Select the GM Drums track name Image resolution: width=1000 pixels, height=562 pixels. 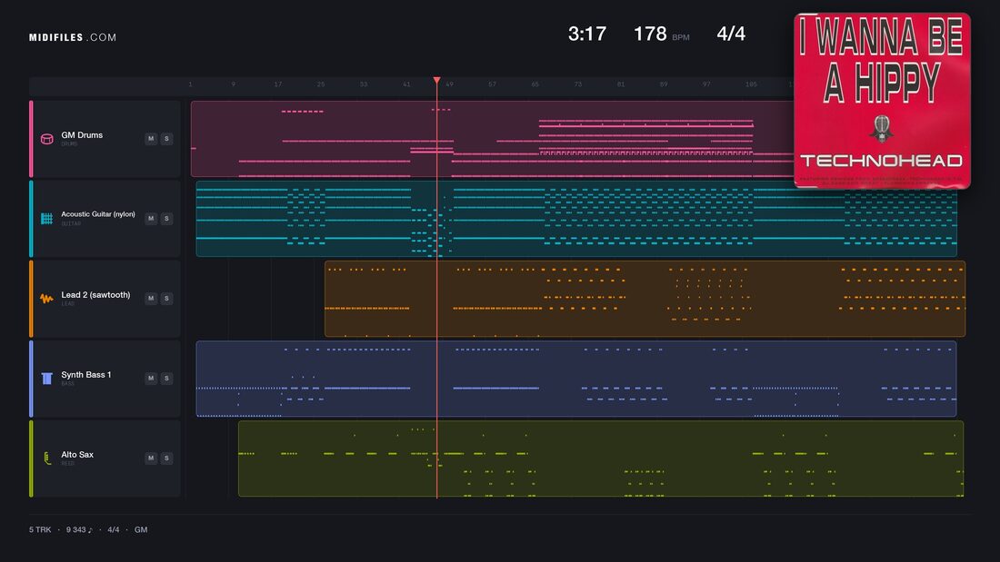pos(82,135)
